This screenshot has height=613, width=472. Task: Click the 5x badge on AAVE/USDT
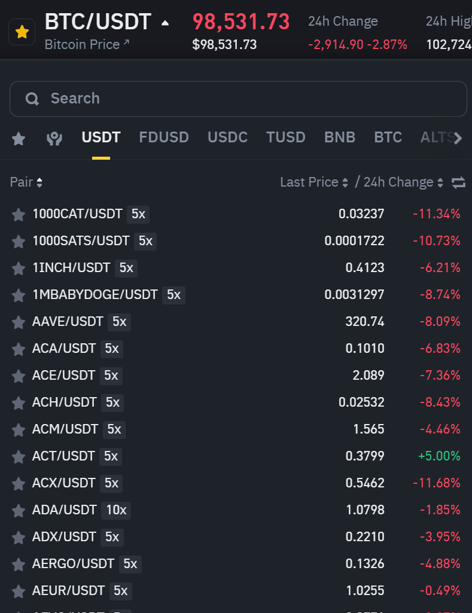click(119, 322)
